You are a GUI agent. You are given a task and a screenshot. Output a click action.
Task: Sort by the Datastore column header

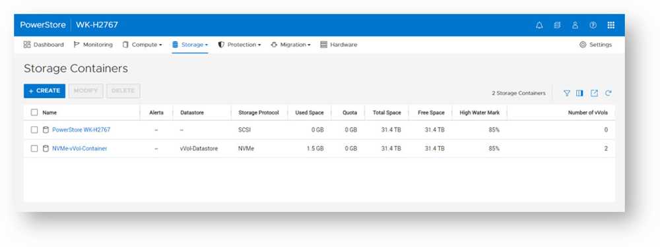click(x=192, y=113)
